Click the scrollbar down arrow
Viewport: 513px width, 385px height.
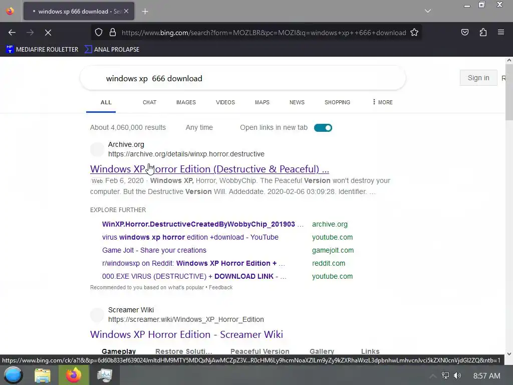[509, 353]
